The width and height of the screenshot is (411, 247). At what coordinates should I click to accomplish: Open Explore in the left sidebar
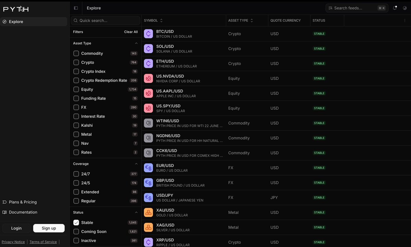tap(34, 22)
